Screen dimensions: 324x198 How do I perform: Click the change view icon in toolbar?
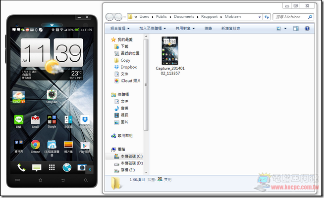pos(279,29)
